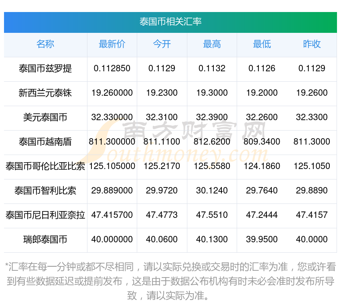This screenshot has width=341, height=308.
Task: Click previous close 19.2600
Action: [x=312, y=93]
